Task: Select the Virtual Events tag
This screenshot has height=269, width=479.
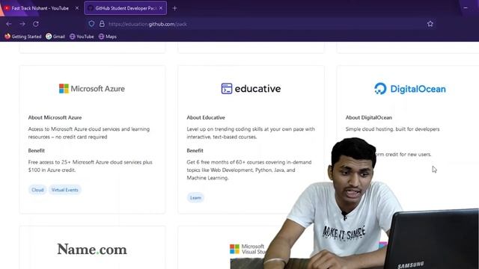Action: 65,190
